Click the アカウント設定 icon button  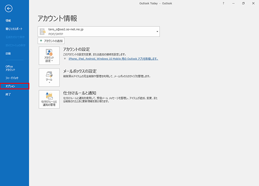pyautogui.click(x=49, y=56)
